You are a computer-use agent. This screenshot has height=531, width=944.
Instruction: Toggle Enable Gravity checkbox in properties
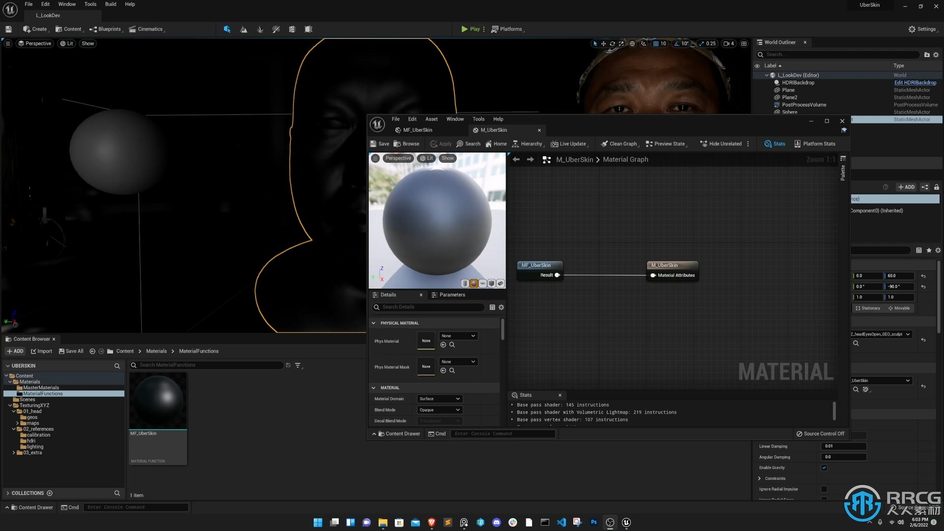click(x=824, y=467)
